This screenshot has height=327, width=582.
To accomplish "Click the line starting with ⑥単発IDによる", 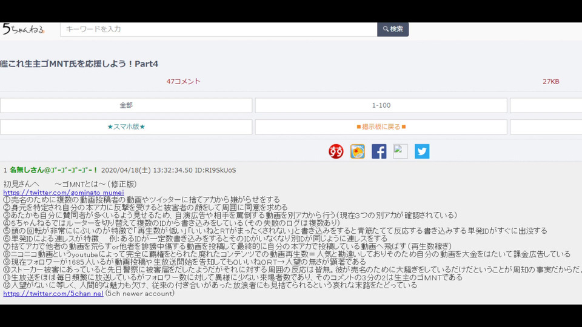I will [x=195, y=239].
